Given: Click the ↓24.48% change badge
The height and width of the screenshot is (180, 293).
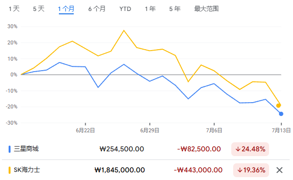Looking at the screenshot, I should click(250, 149).
